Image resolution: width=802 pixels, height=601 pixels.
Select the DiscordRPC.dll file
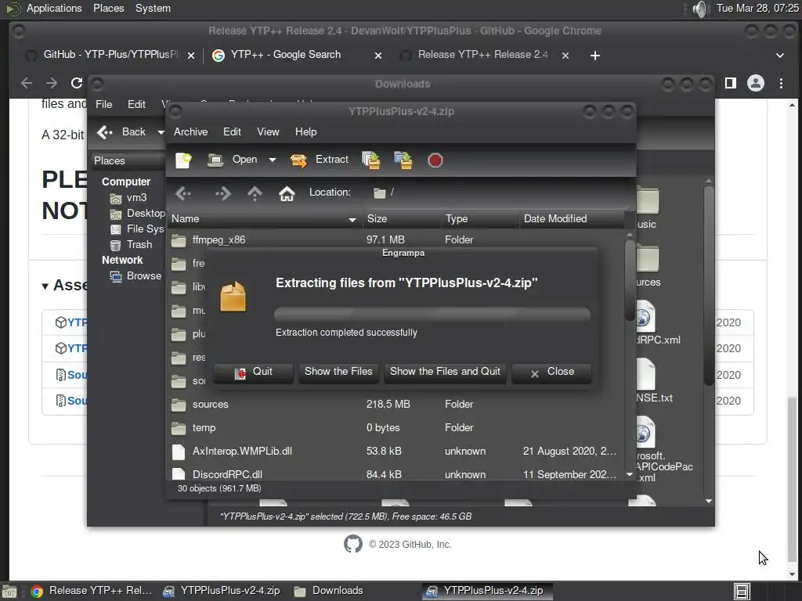396,474
